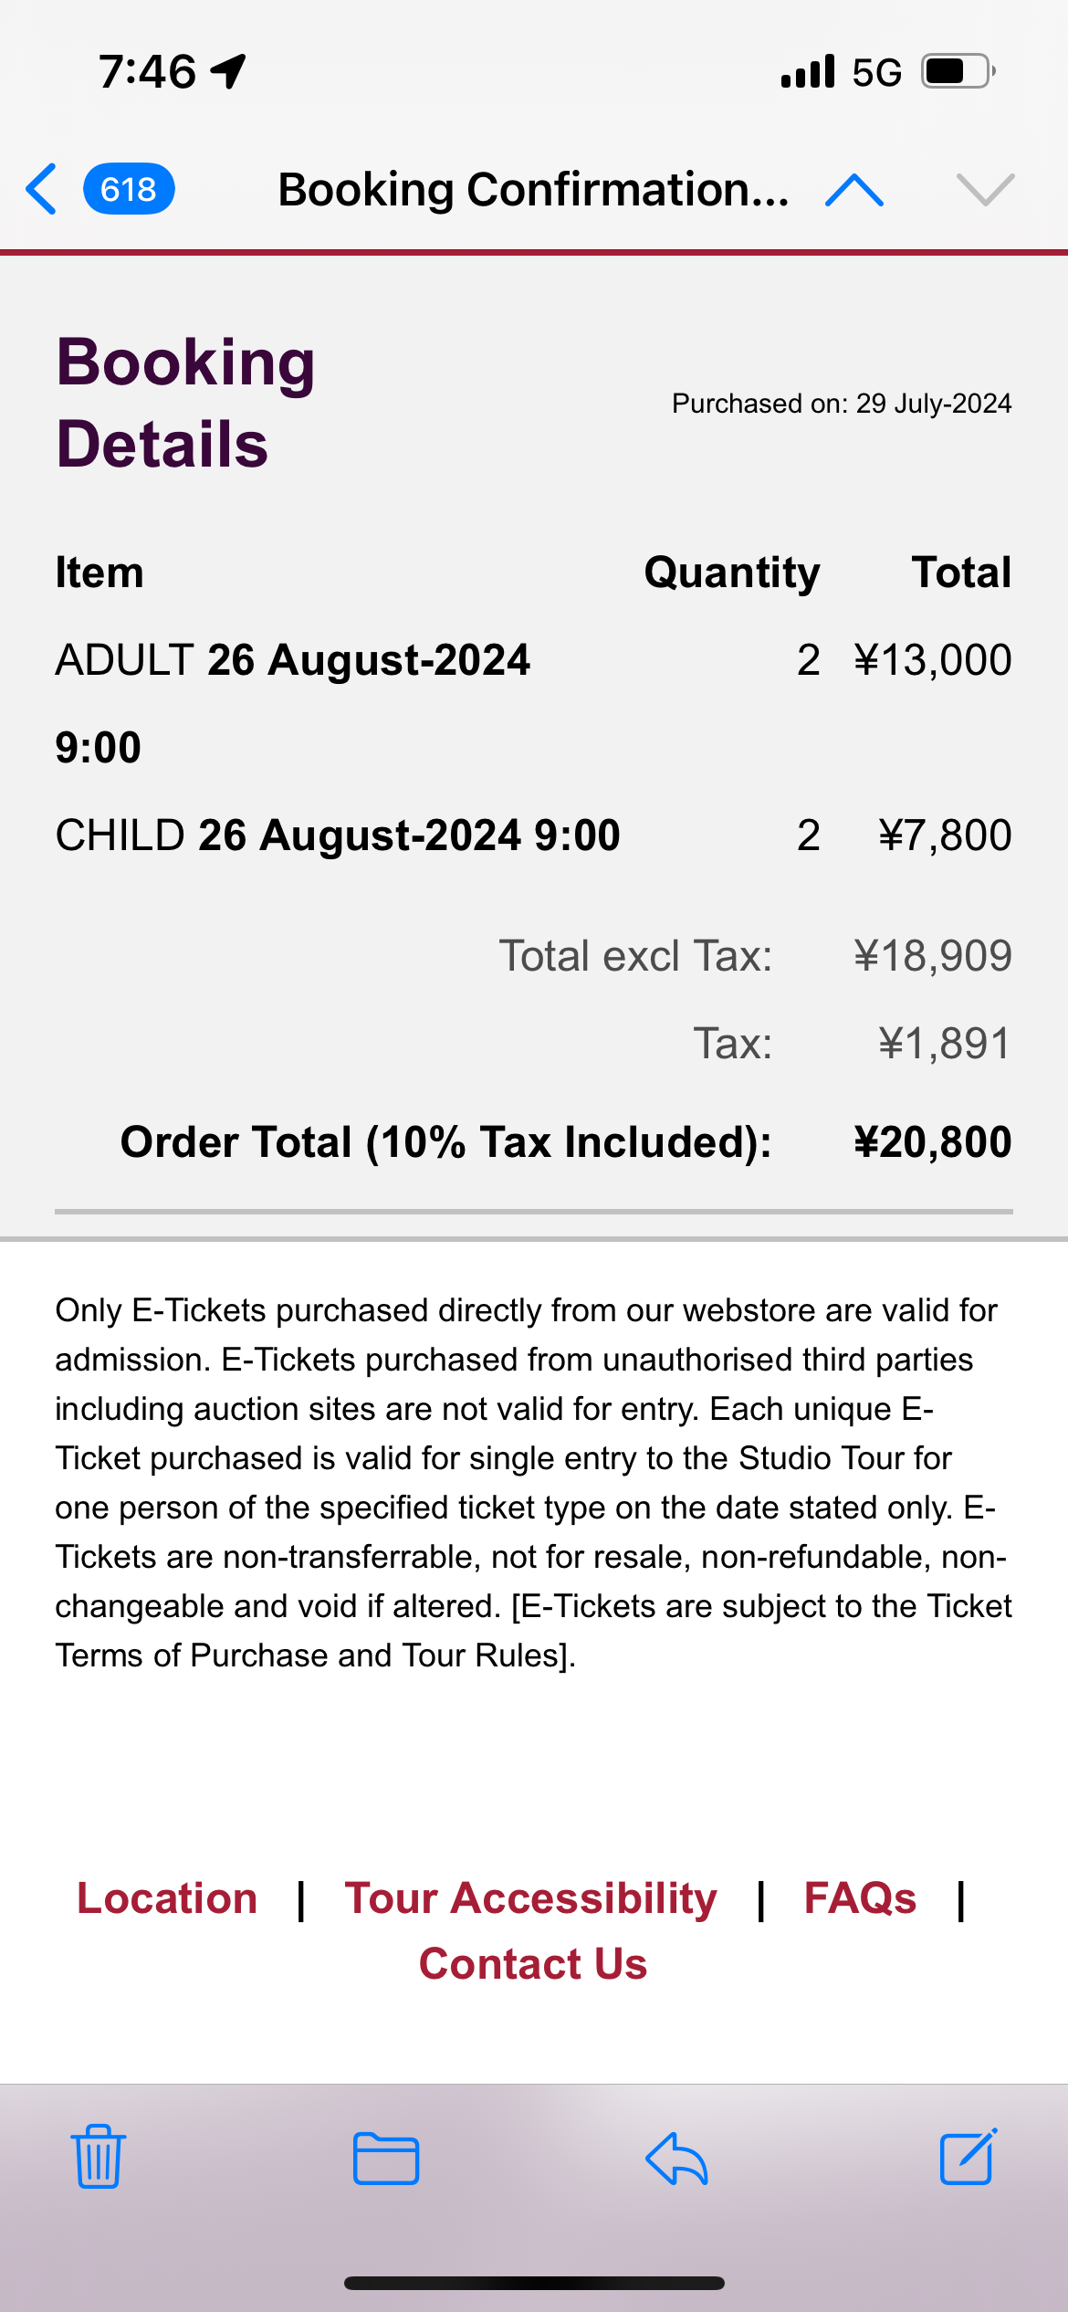Screen dimensions: 1068x2312
Task: Tap the trash icon to delete email
Action: (x=99, y=2157)
